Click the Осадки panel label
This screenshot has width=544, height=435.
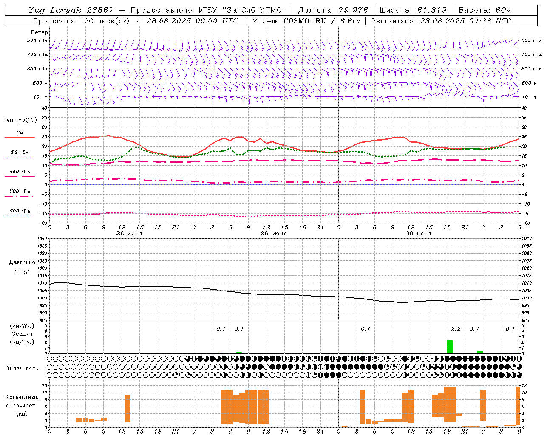[22, 334]
